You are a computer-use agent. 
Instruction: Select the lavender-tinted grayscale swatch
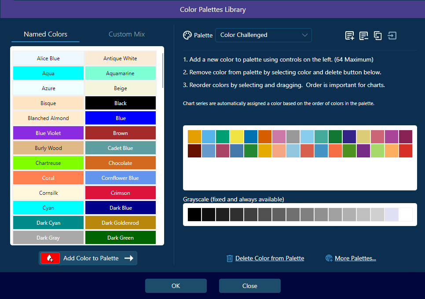coord(392,215)
